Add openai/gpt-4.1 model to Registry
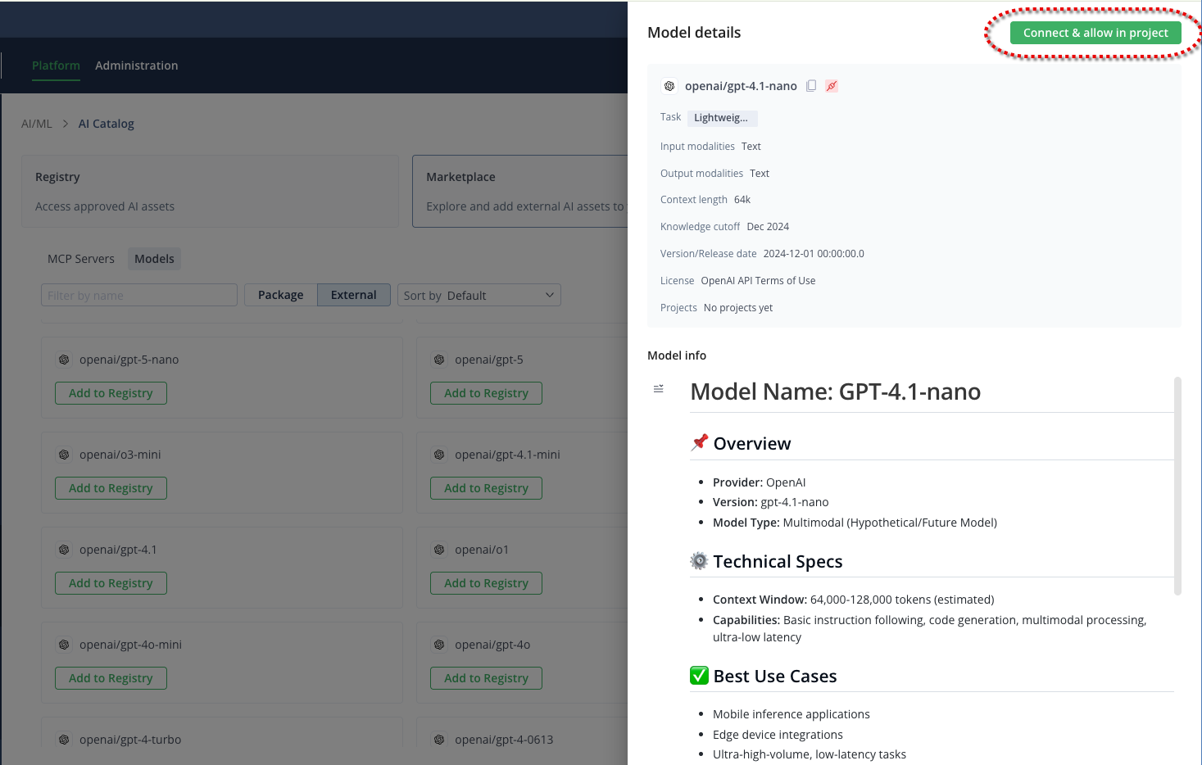 (x=111, y=583)
